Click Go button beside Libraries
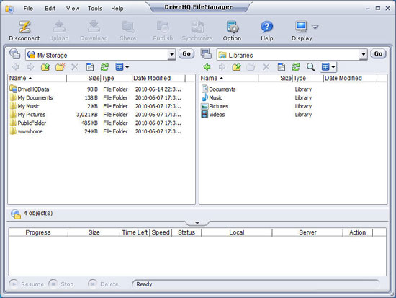396x298 pixels. 378,53
